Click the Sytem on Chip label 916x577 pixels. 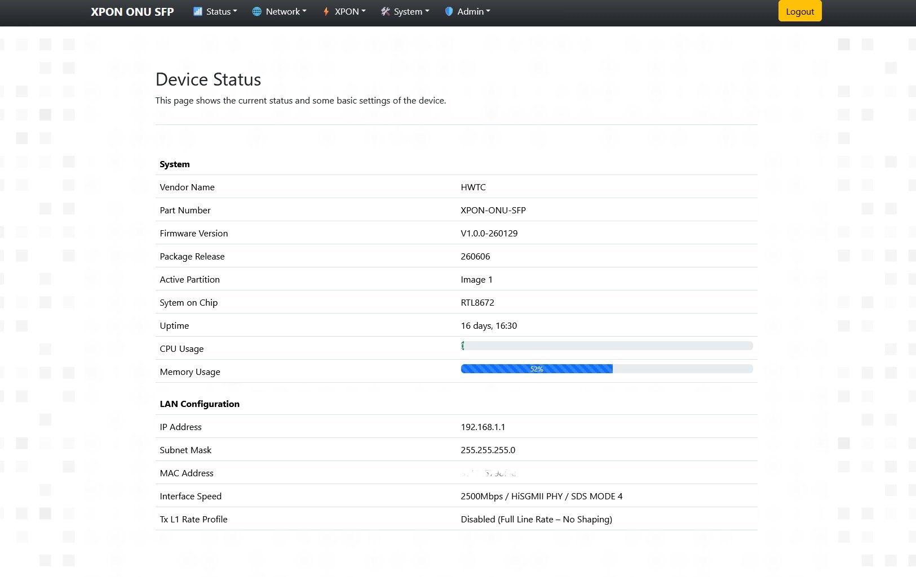tap(189, 302)
